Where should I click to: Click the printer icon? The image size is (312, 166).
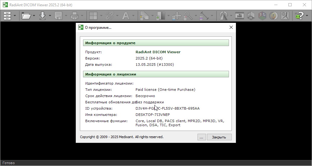(75, 16)
